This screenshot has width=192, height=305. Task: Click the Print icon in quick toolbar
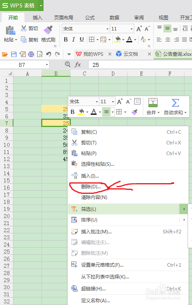tap(31, 54)
